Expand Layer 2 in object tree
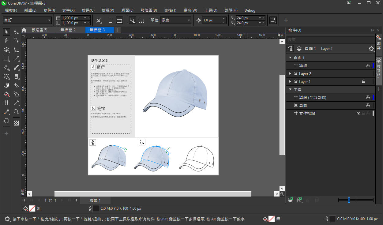 click(290, 74)
